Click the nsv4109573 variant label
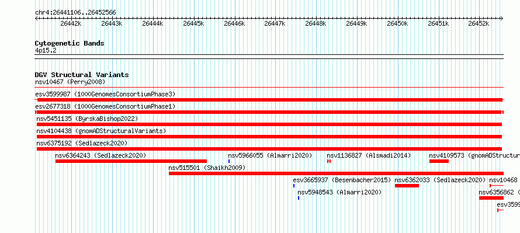 coord(474,155)
